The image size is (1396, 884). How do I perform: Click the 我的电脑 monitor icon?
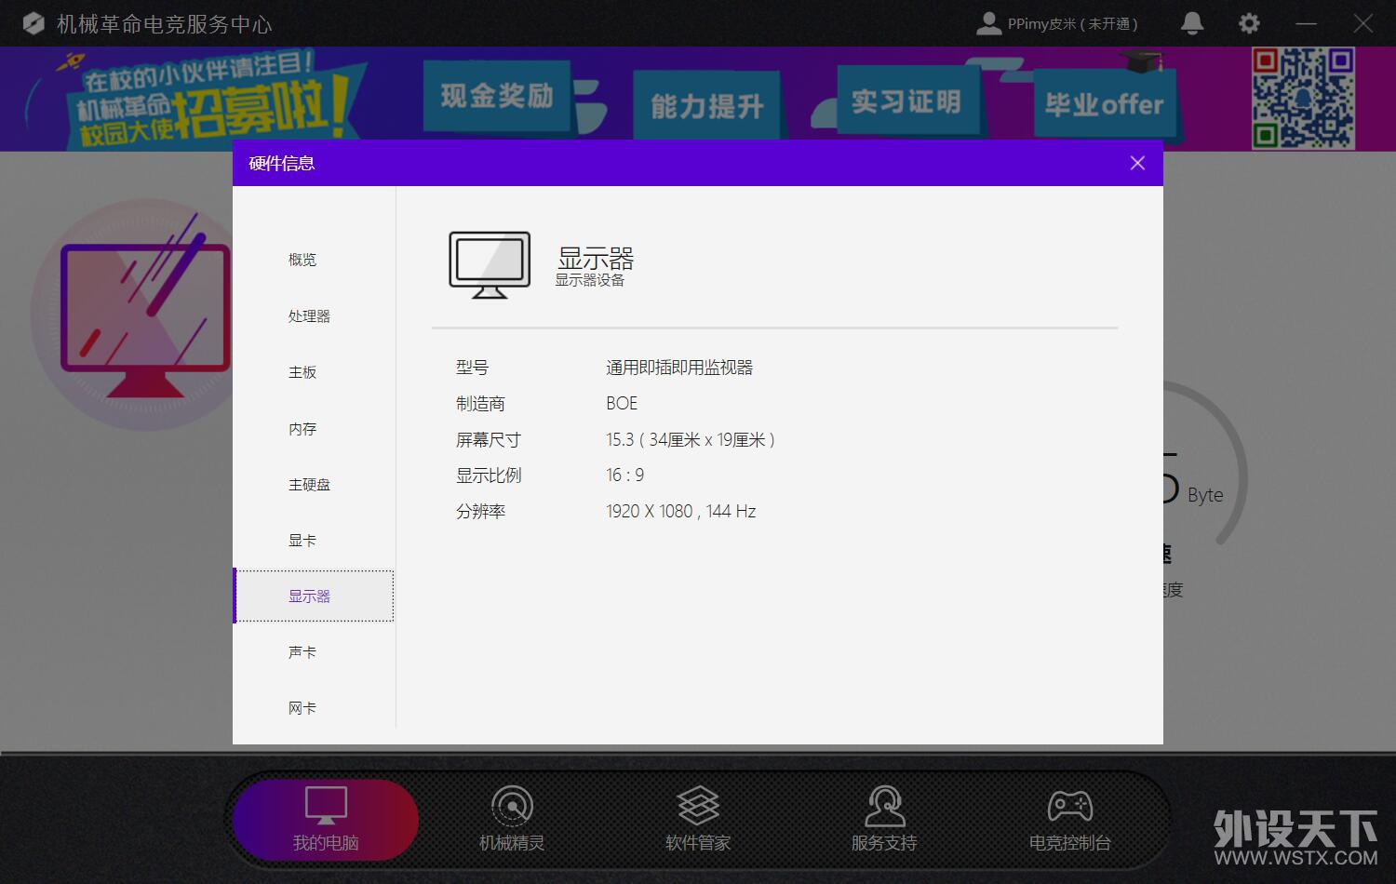326,806
